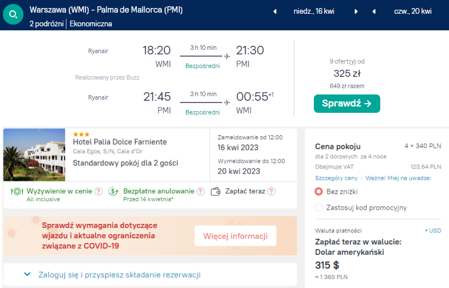Go to previous departure date arrow
The width and height of the screenshot is (449, 288).
pos(275,11)
